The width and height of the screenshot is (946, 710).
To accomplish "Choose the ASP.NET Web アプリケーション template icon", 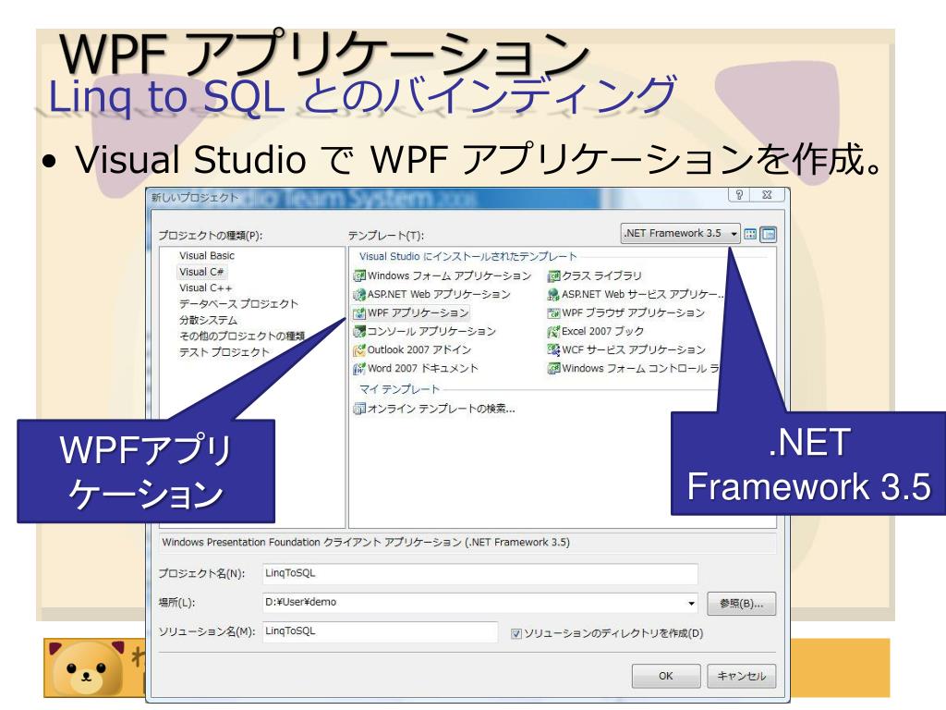I will pyautogui.click(x=359, y=295).
